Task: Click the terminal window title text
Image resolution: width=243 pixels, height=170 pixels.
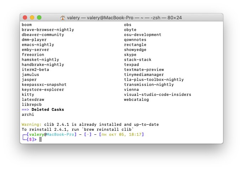Action: (124, 18)
